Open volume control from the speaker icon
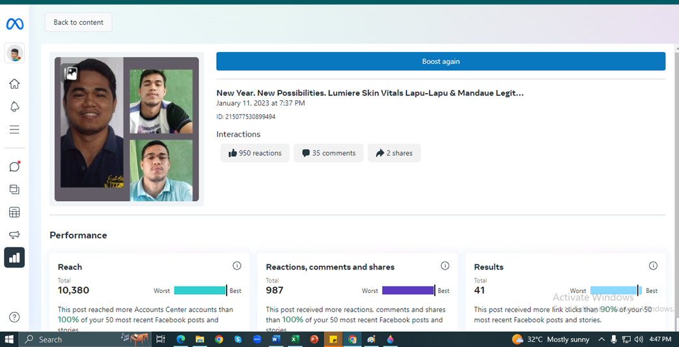Image resolution: width=679 pixels, height=347 pixels. pos(638,339)
